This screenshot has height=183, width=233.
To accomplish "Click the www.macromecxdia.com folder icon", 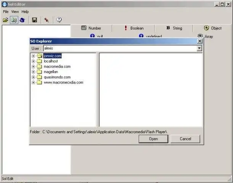I will pos(39,82).
